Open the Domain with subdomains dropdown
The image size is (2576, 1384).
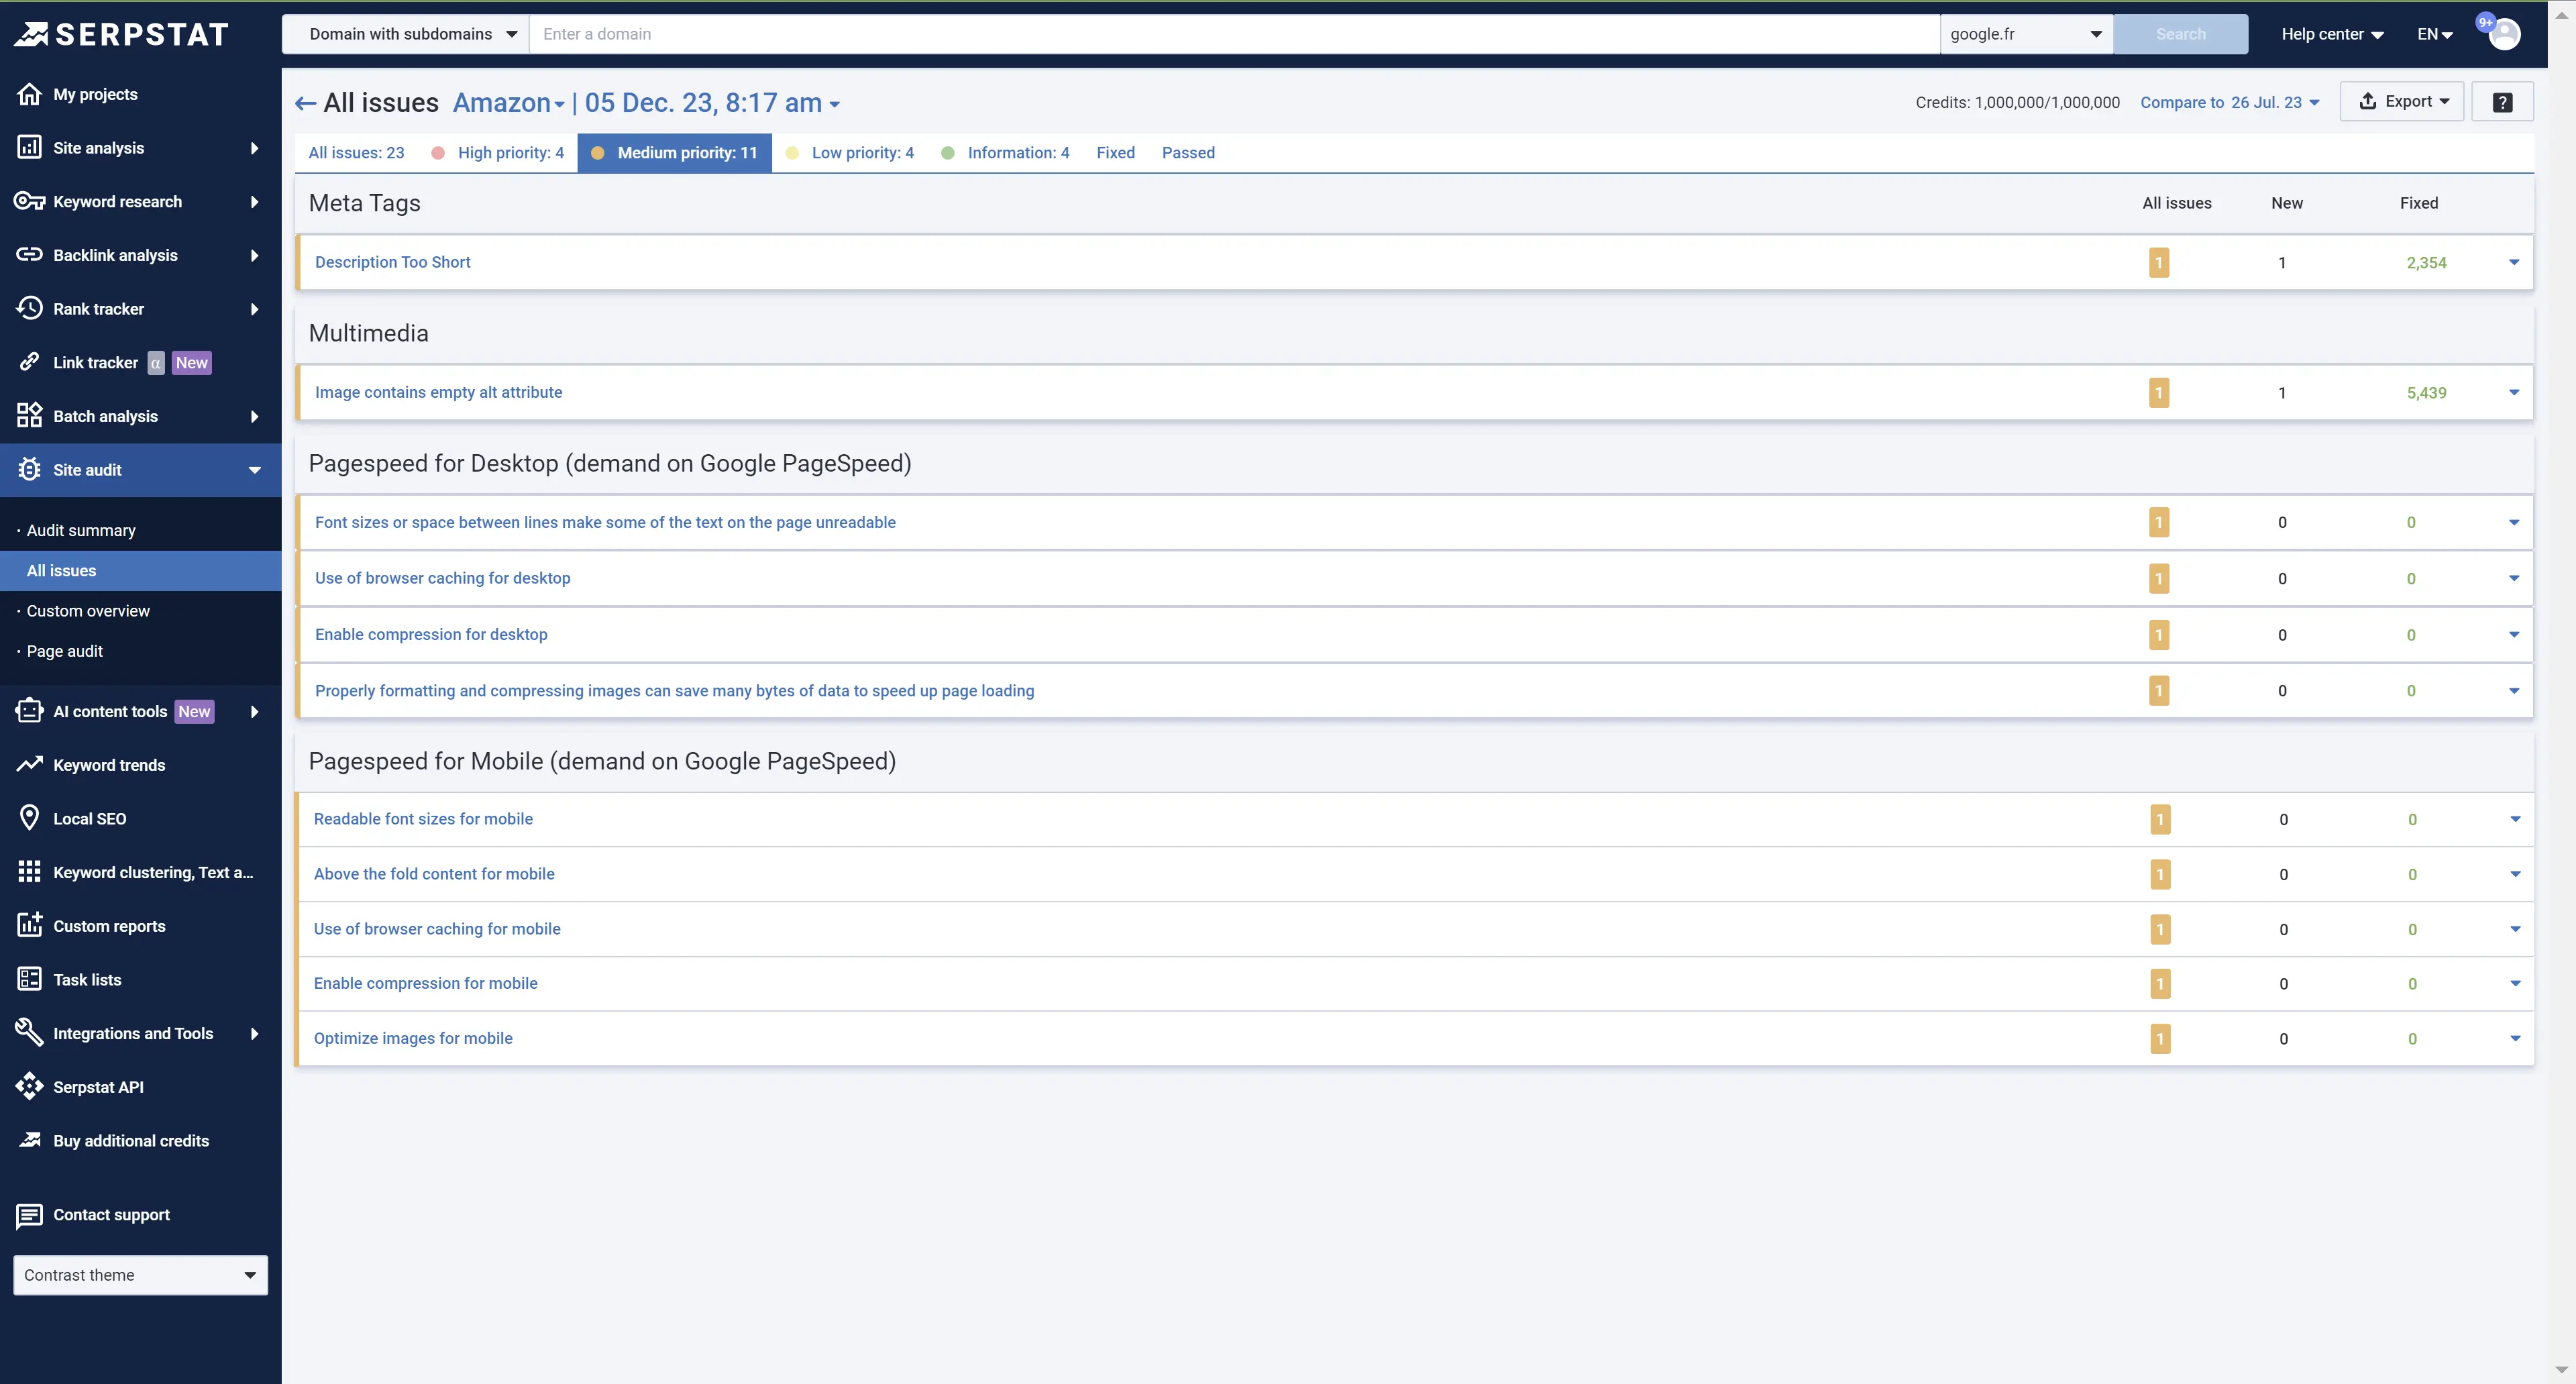[x=405, y=34]
